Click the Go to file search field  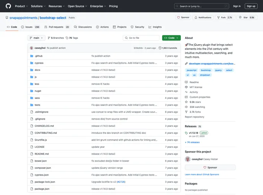pos(141,38)
